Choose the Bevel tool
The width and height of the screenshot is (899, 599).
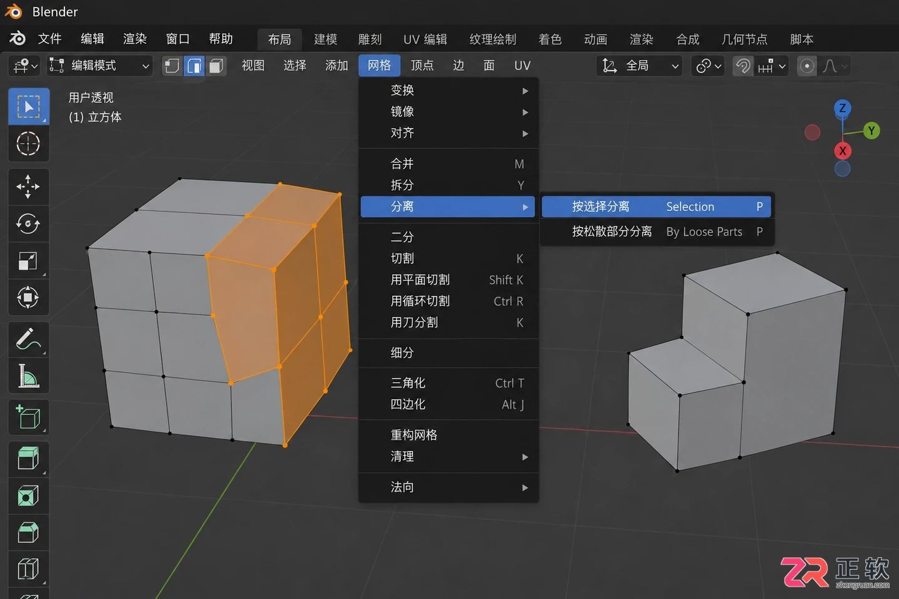point(28,532)
